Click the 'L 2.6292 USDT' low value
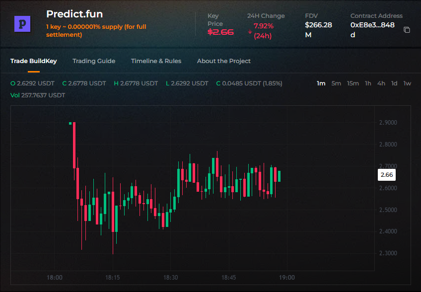421x292 pixels. (187, 83)
